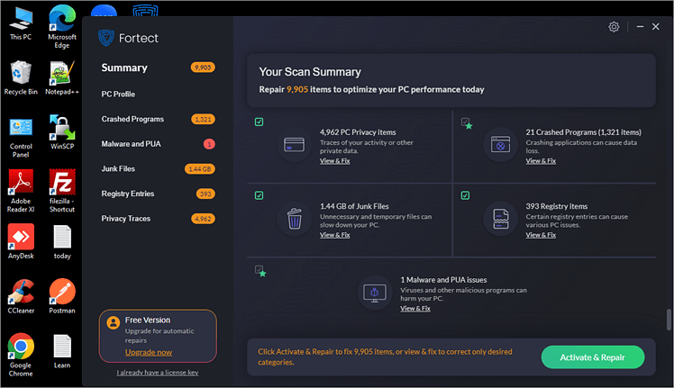The height and width of the screenshot is (388, 674).
Task: Click the 9,905 badge beside Summary
Action: pos(203,68)
